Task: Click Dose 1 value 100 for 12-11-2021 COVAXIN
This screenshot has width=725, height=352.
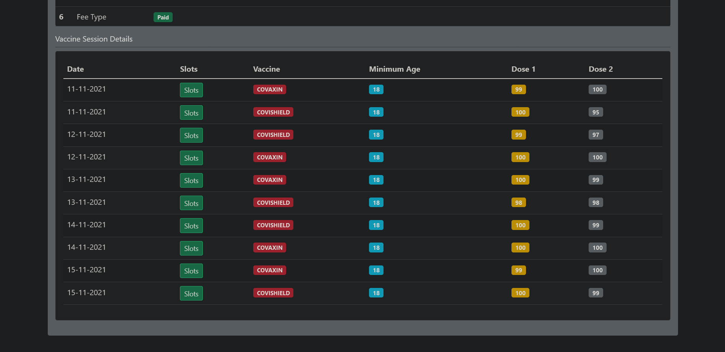Action: (520, 157)
